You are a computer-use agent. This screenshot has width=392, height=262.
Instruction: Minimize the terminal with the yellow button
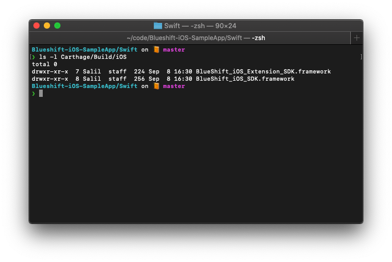[x=47, y=26]
